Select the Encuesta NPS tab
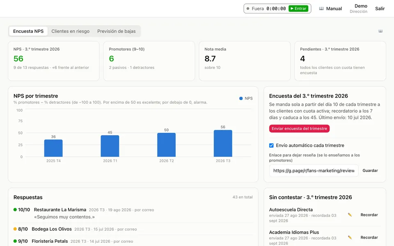394x246 pixels. click(x=28, y=31)
